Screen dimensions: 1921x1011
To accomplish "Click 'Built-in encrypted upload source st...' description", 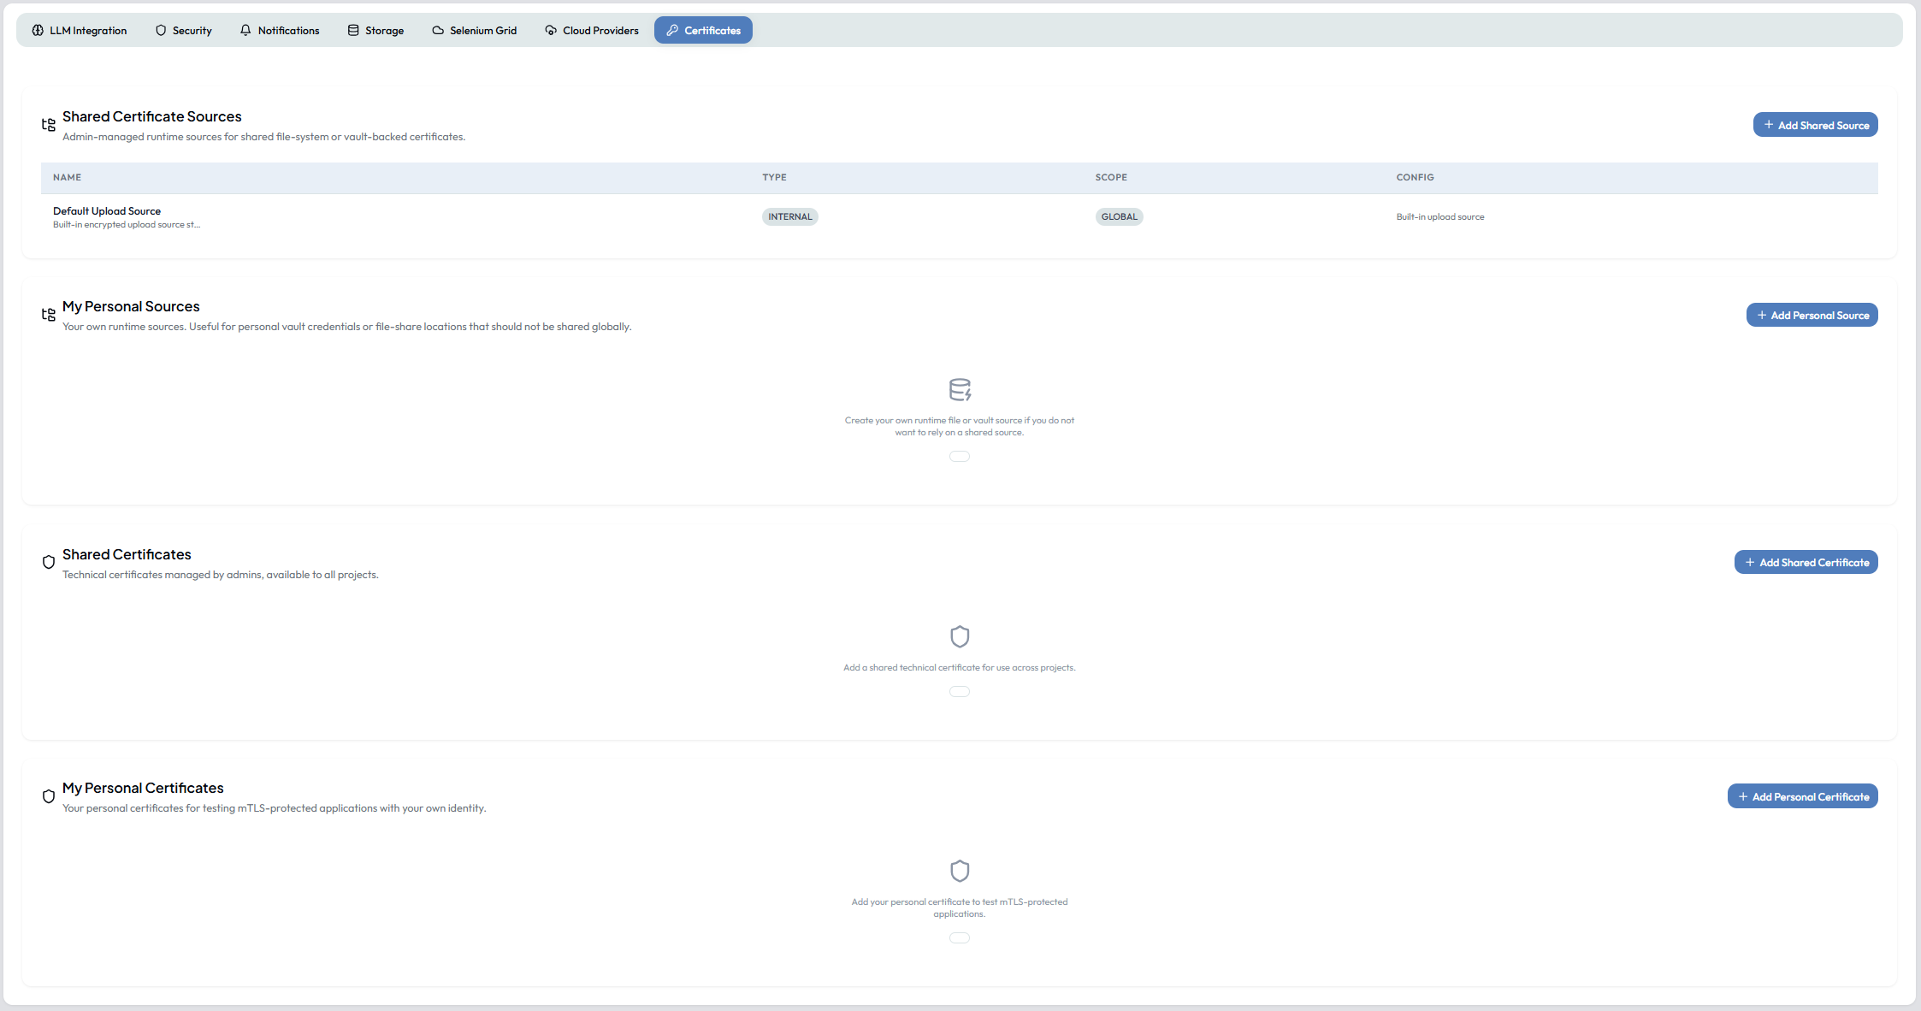I will (x=127, y=225).
